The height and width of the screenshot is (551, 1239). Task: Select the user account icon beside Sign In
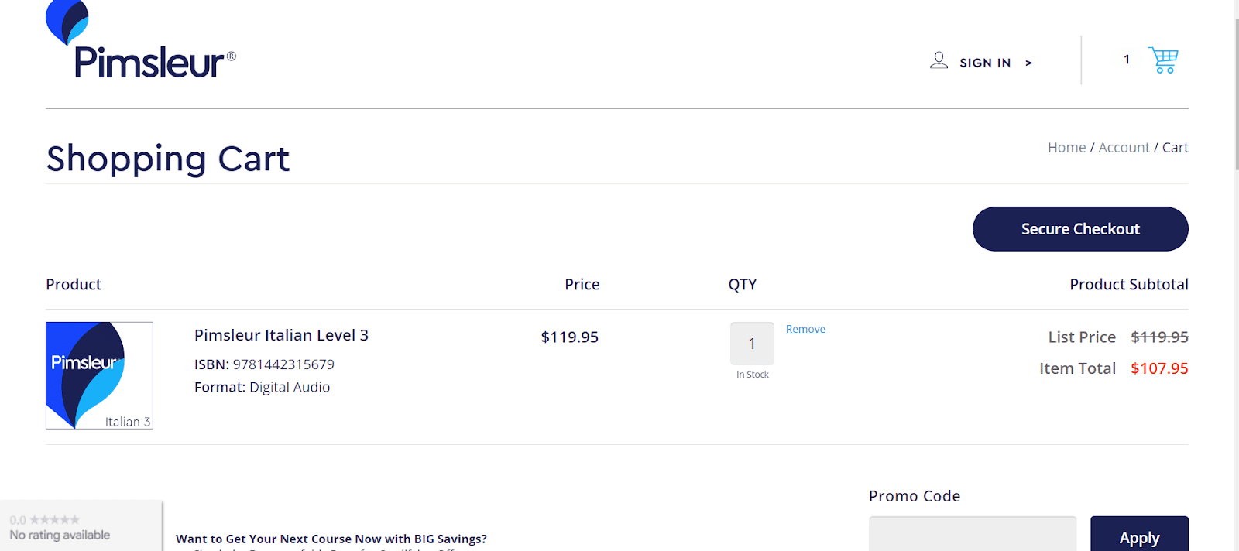tap(939, 60)
